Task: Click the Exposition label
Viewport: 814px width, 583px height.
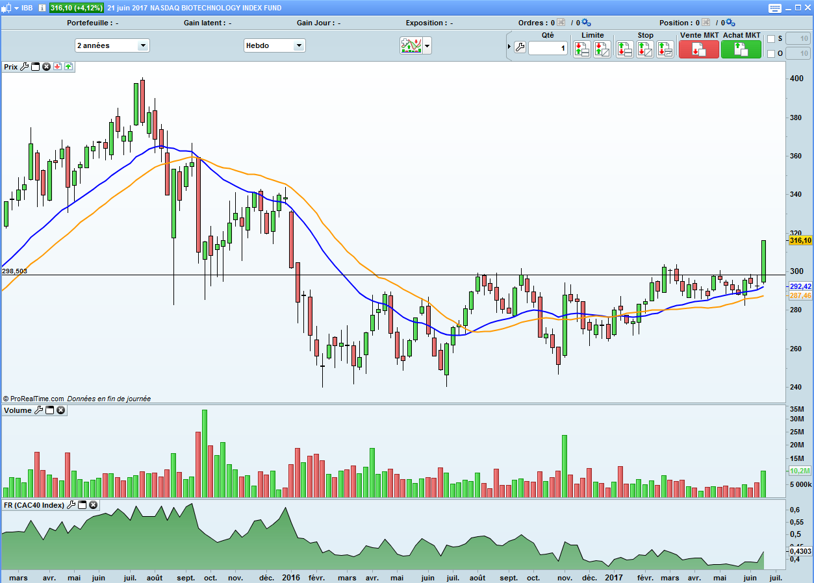Action: 426,23
